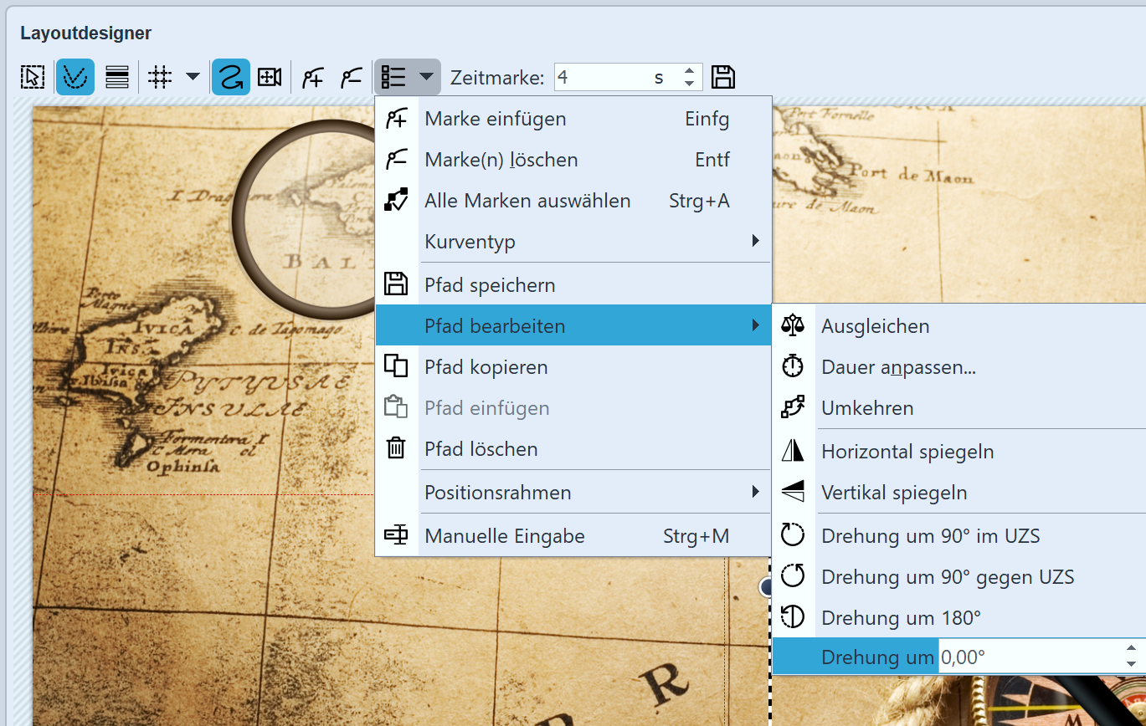Choose 'Horizontal spiegeln' from the submenu
This screenshot has width=1146, height=726.
[908, 450]
